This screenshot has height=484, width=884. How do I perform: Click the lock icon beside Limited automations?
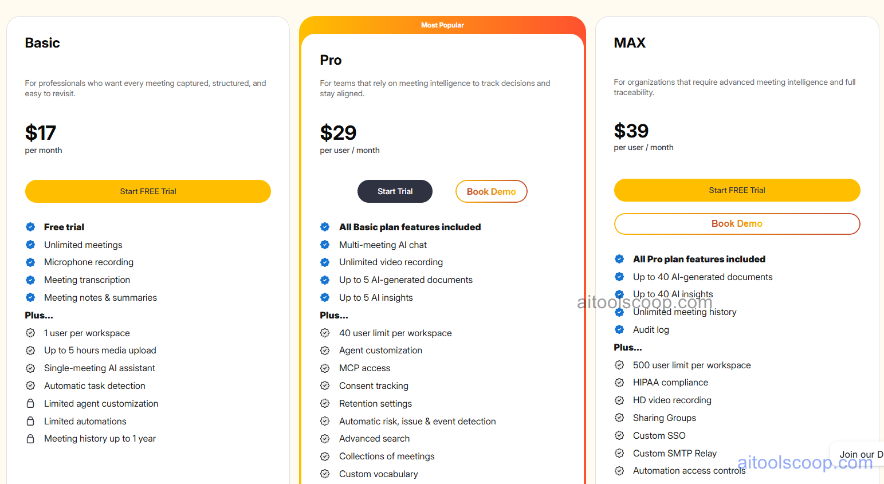click(x=30, y=421)
